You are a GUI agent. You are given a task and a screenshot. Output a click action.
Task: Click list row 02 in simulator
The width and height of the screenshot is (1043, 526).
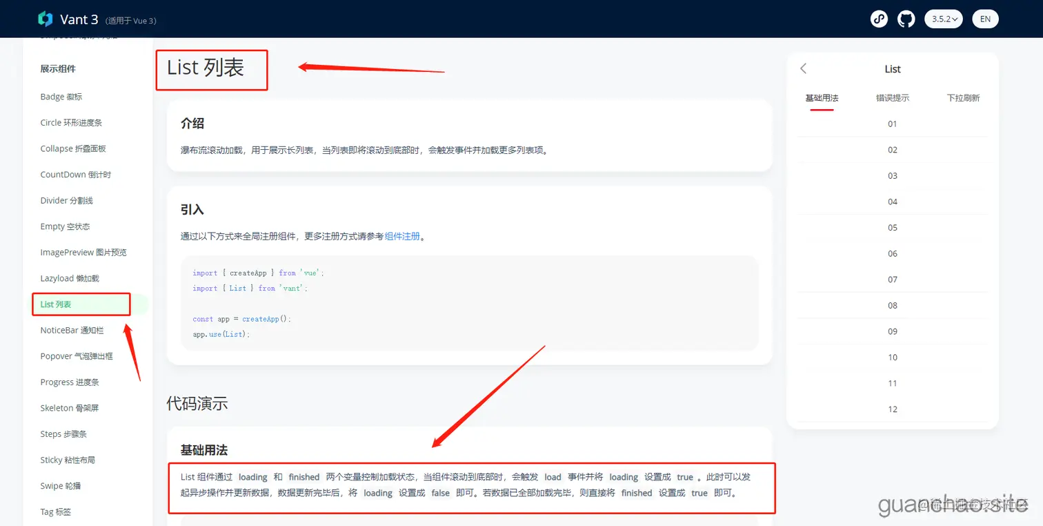click(893, 150)
